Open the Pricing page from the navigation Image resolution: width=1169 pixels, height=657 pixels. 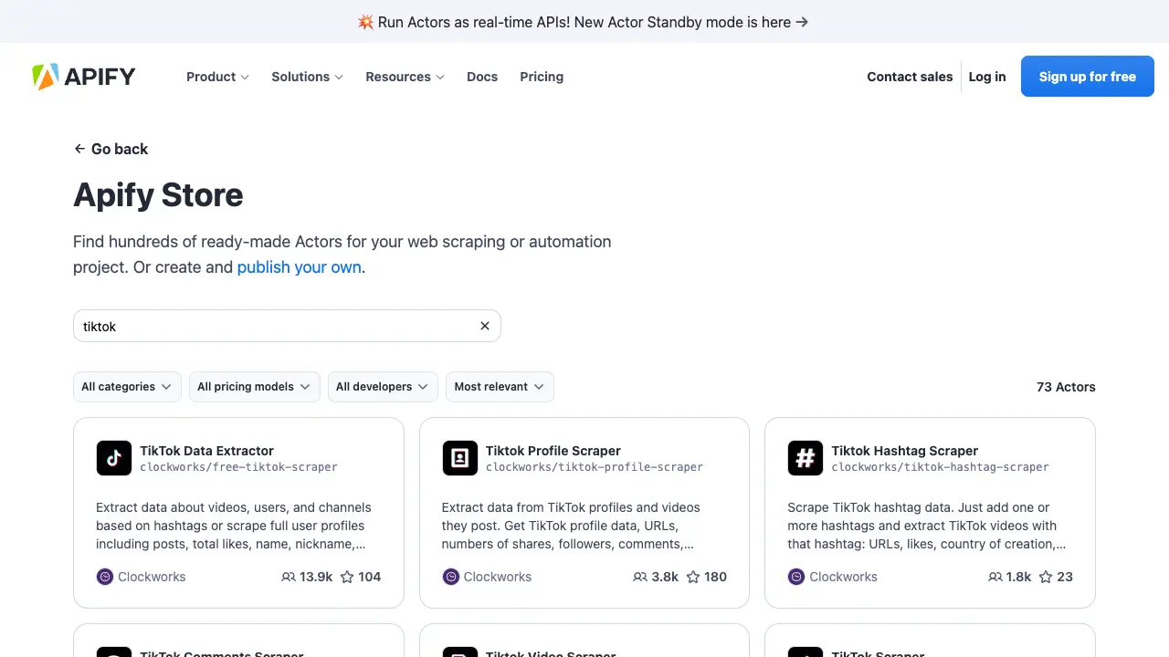point(542,77)
